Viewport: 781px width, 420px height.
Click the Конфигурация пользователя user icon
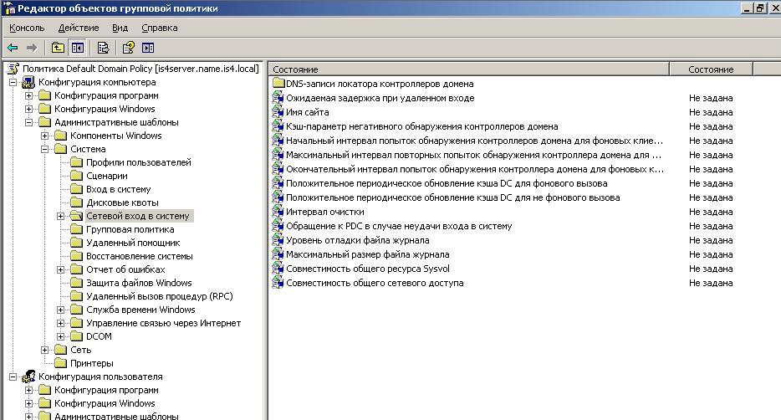(29, 376)
